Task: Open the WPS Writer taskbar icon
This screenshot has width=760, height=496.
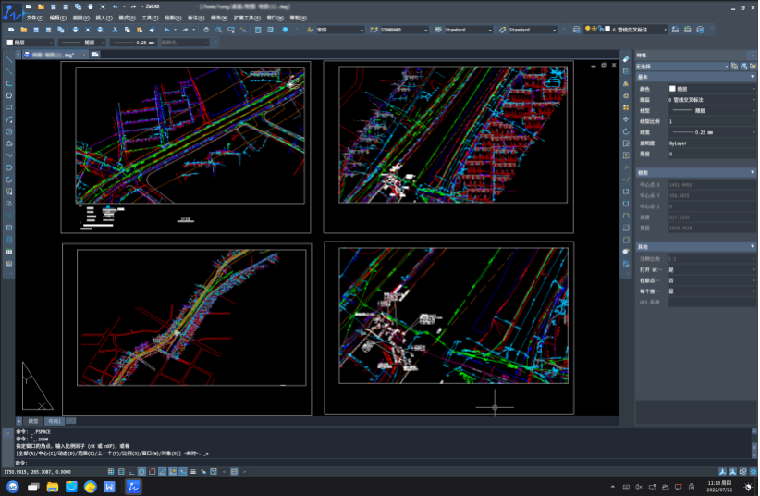Action: coord(110,486)
